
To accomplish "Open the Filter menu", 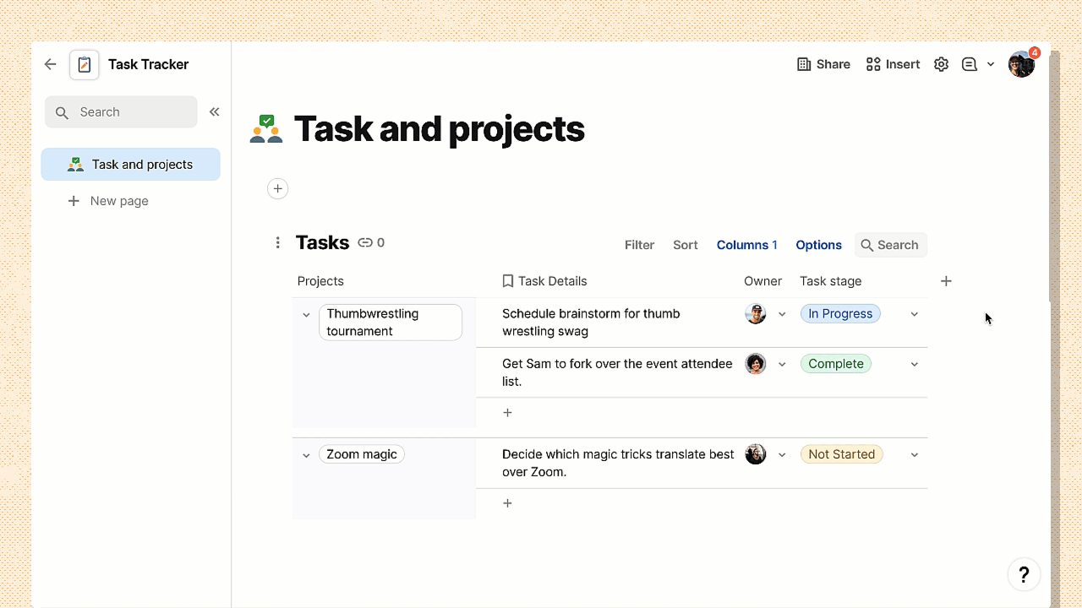I will 639,245.
